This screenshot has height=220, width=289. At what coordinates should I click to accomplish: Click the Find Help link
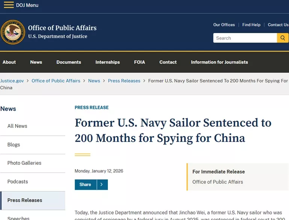[251, 25]
